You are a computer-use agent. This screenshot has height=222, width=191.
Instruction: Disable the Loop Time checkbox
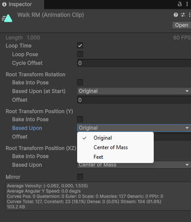(80, 46)
